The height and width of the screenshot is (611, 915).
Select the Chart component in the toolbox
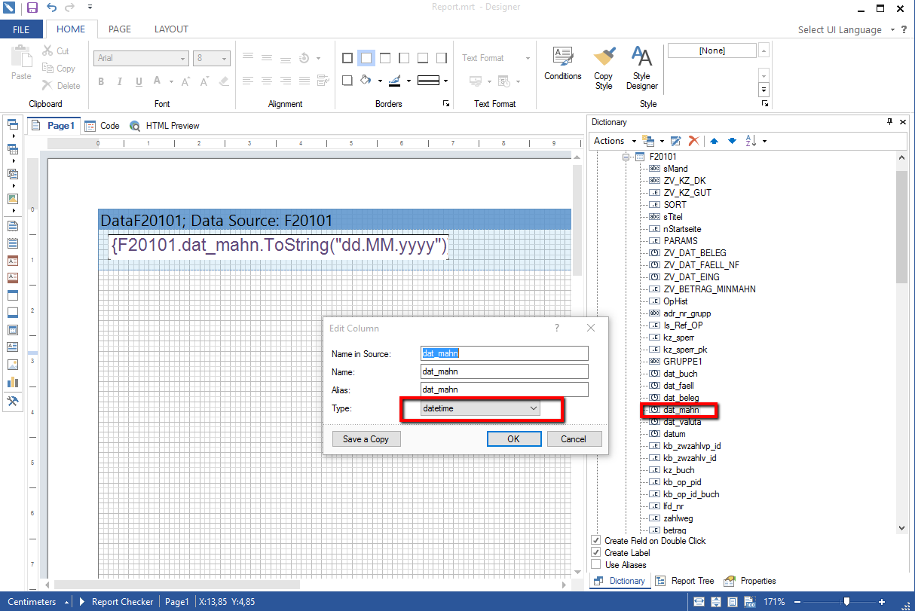[x=12, y=382]
